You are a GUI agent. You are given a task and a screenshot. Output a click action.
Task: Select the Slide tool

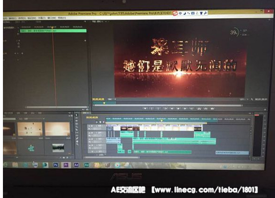point(77,135)
